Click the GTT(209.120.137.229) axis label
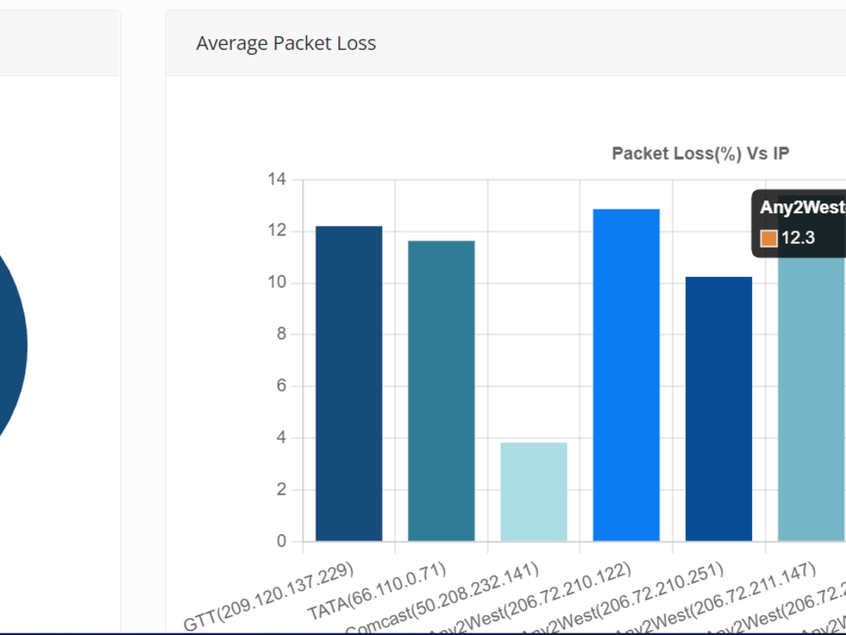 coord(269,596)
